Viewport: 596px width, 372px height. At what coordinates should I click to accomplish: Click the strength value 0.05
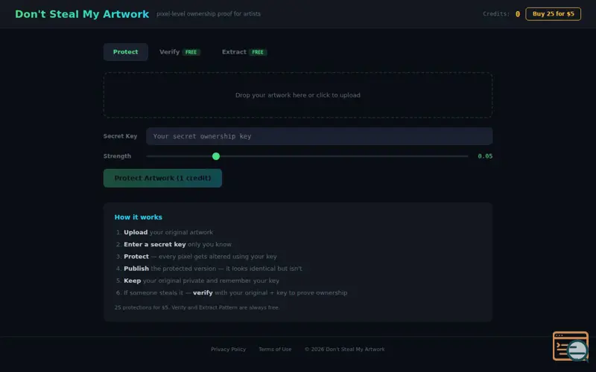coord(485,156)
